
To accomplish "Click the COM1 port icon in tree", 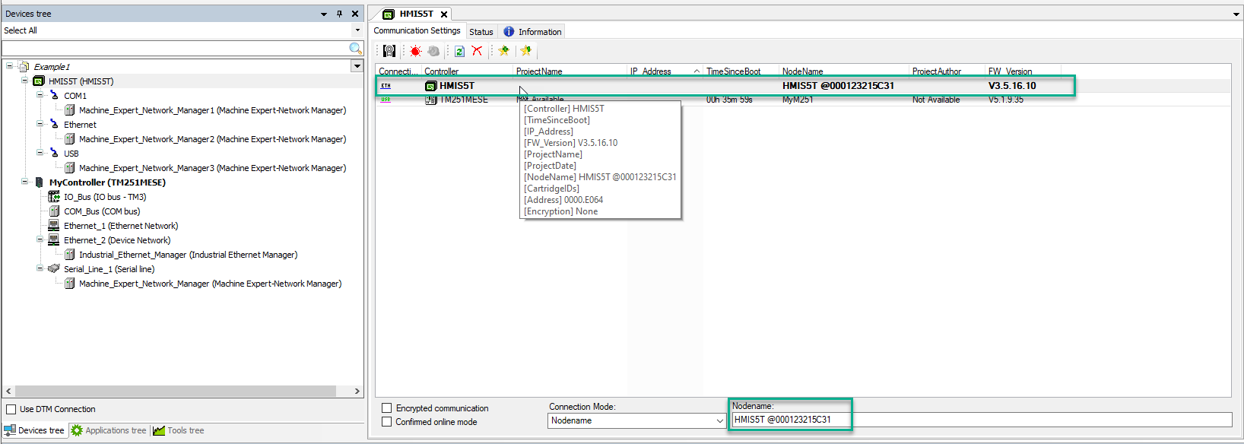I will point(54,96).
